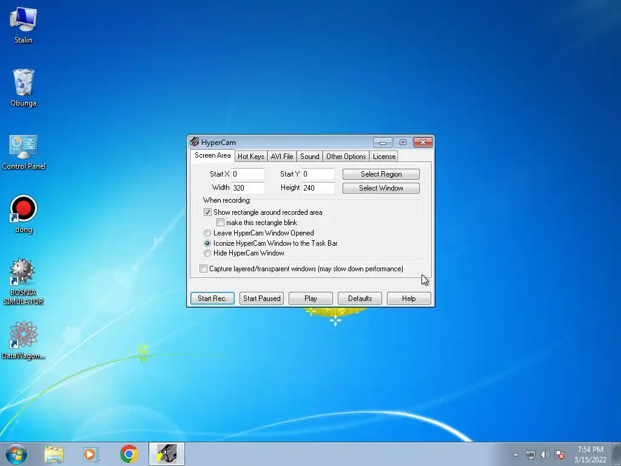Select Hide HyperCam Window option
The height and width of the screenshot is (466, 621).
(207, 253)
